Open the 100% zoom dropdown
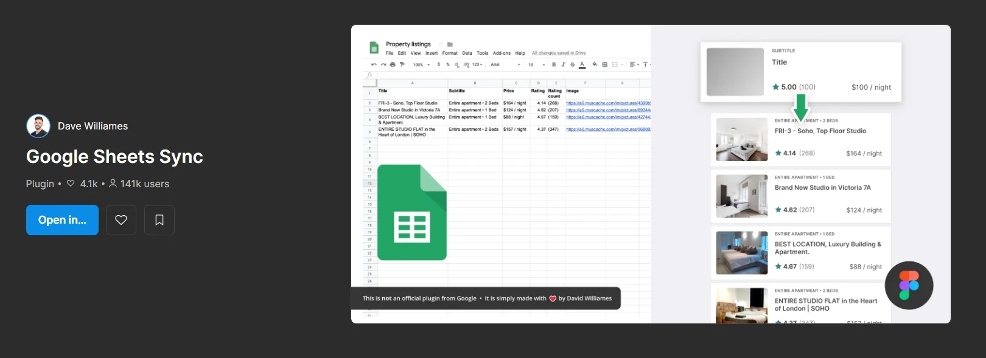 point(421,64)
